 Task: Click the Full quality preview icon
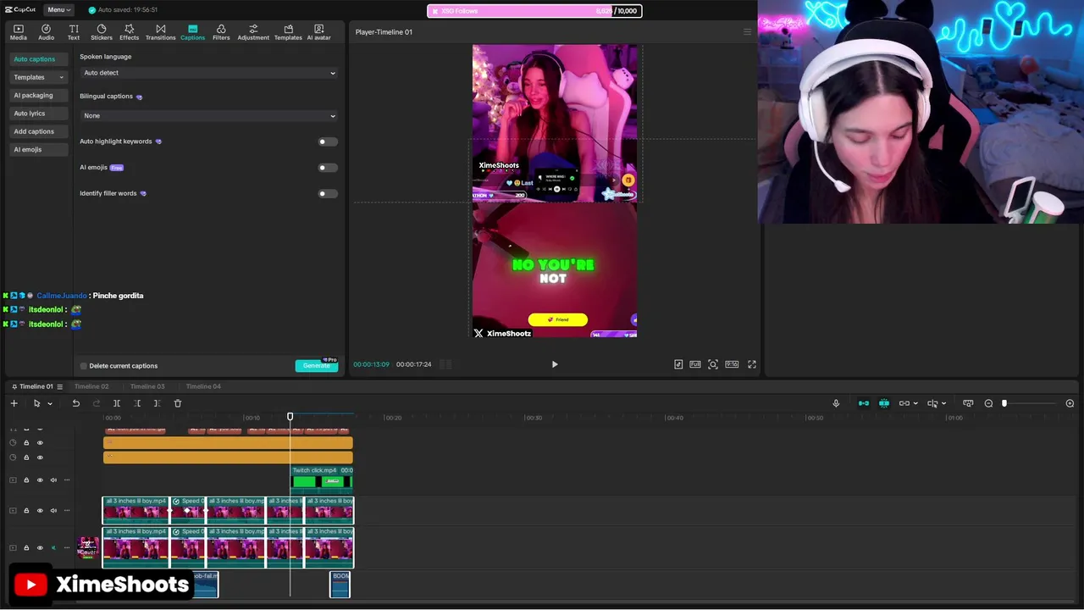click(694, 364)
